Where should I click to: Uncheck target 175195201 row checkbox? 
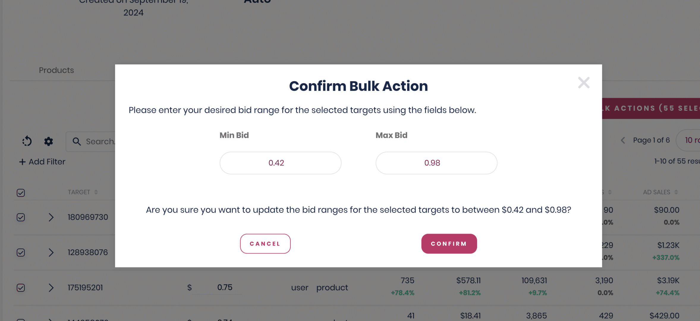(21, 288)
